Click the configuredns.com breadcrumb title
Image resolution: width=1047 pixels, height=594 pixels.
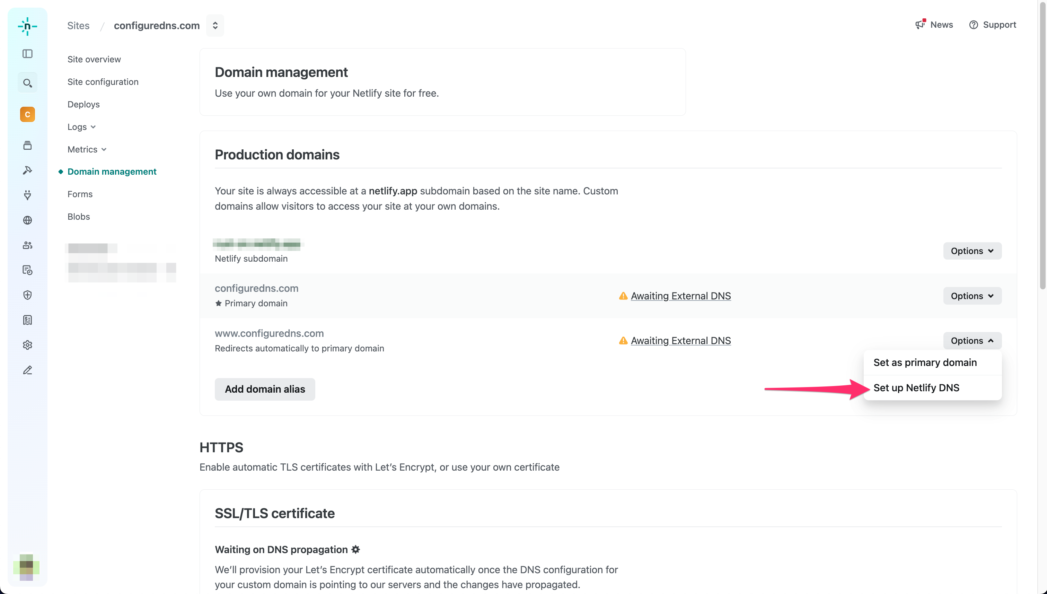(157, 25)
